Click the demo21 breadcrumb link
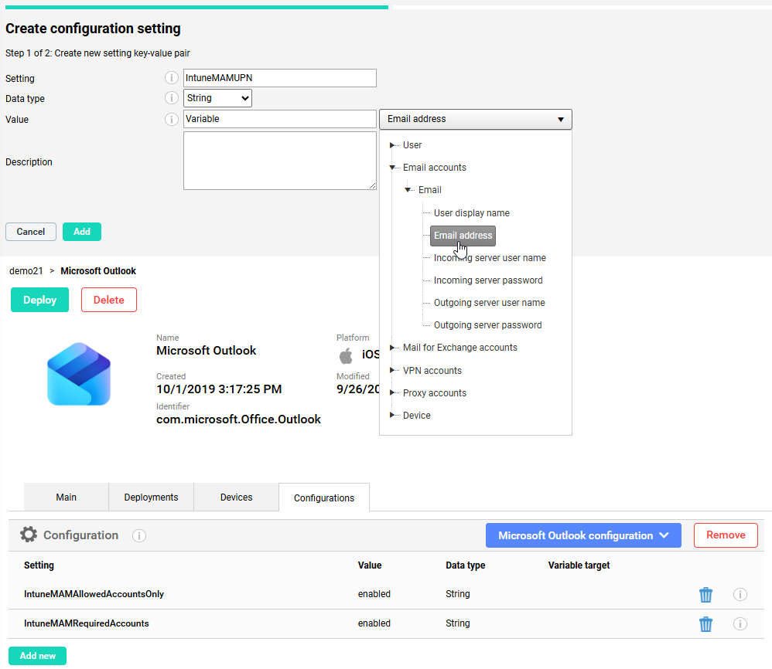 coord(26,271)
